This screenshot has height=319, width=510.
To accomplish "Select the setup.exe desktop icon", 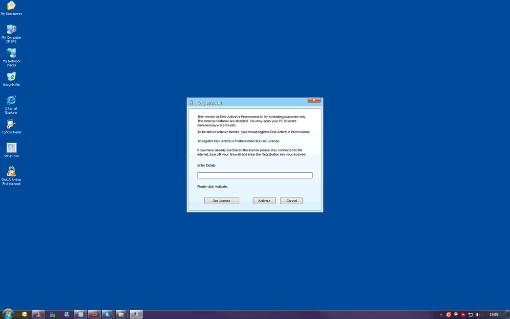I will (11, 148).
